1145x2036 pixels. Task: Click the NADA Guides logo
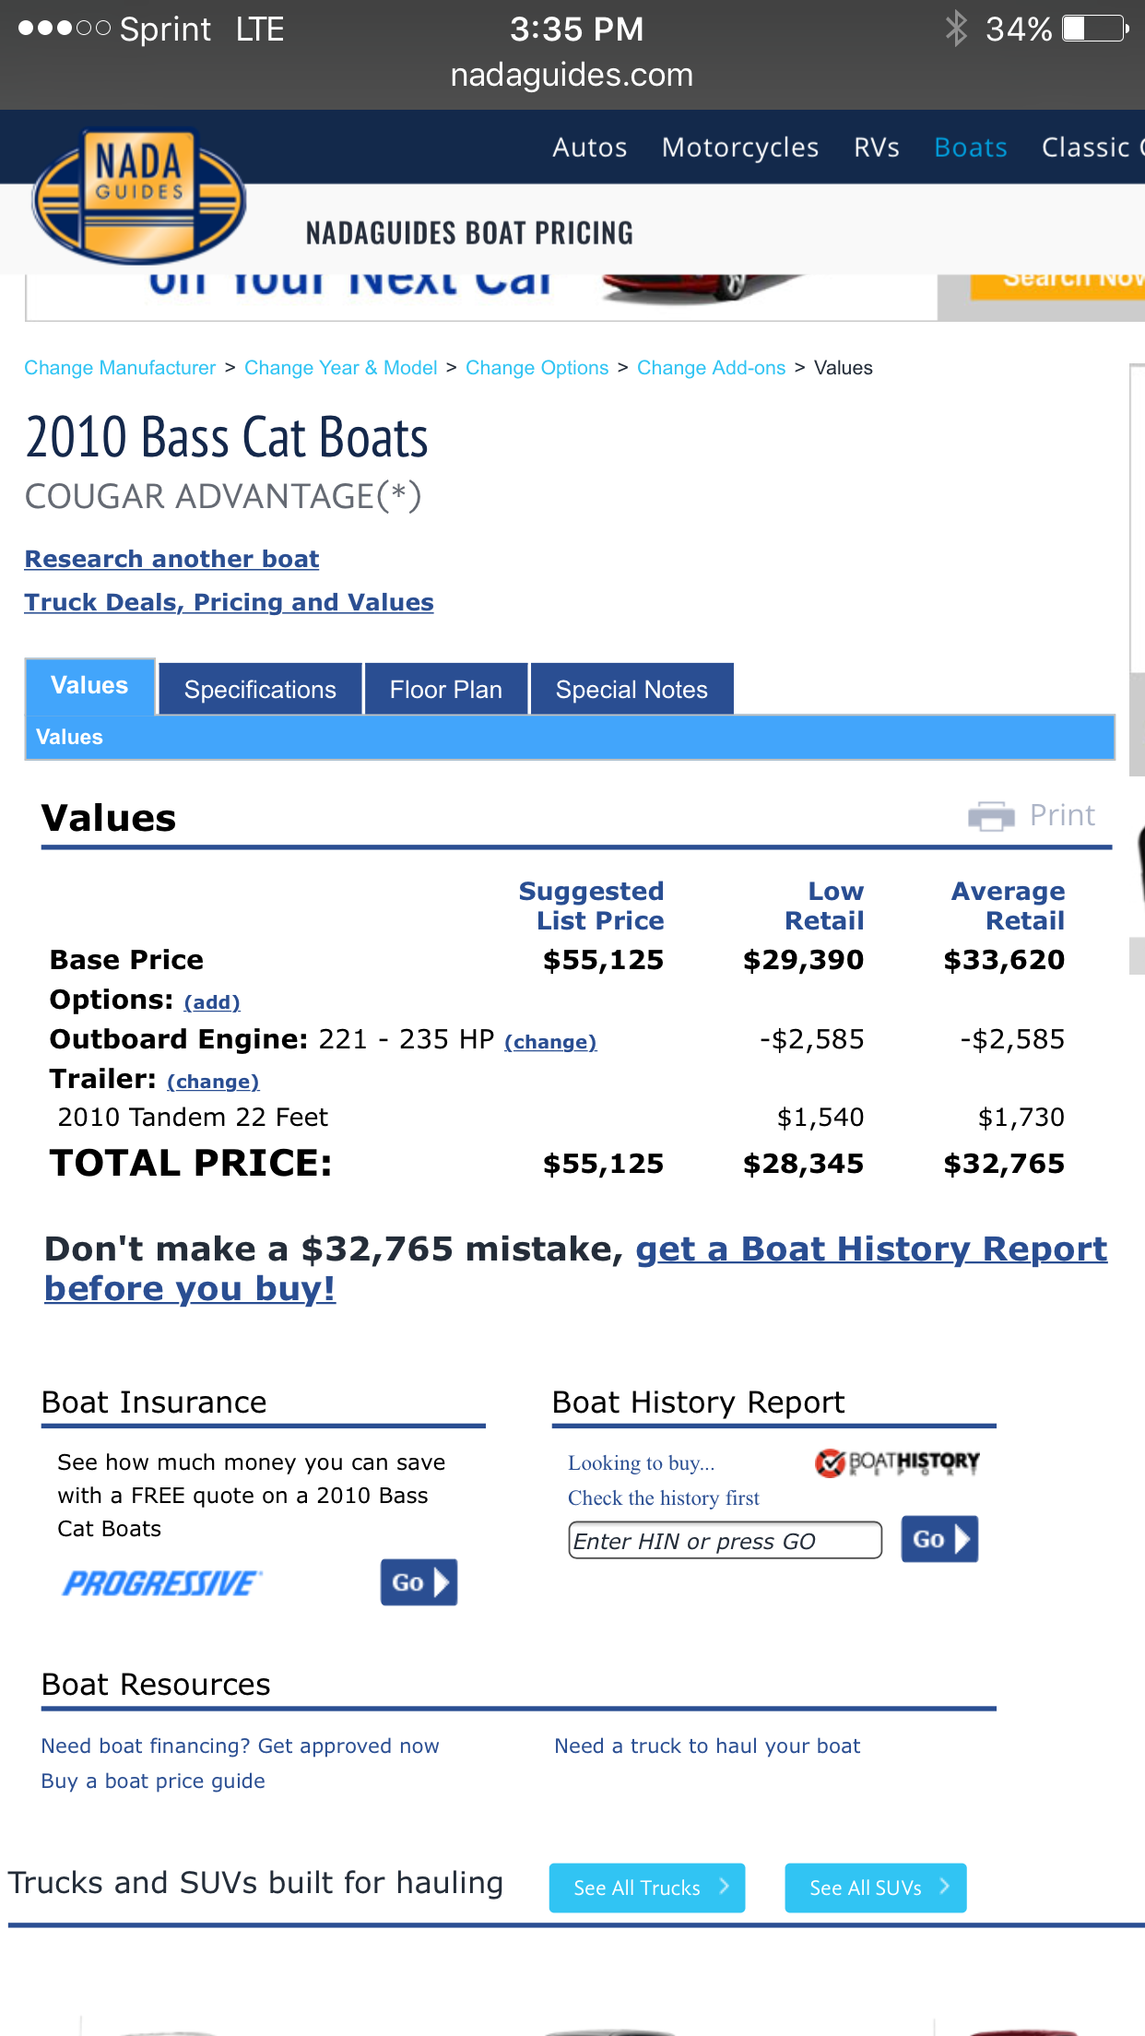point(138,195)
